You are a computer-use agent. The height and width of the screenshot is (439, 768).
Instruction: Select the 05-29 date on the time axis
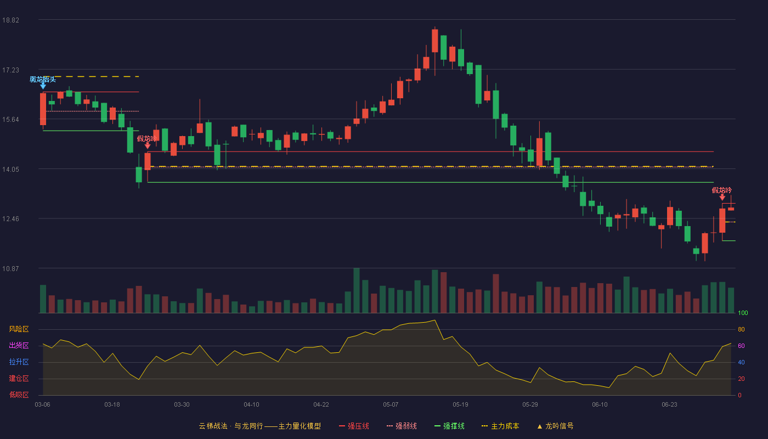pyautogui.click(x=530, y=404)
